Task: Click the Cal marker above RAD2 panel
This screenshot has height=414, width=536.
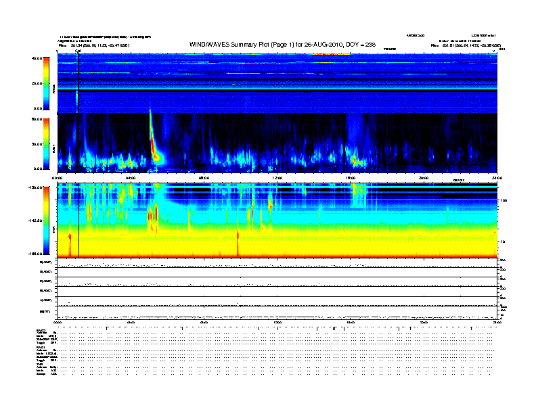Action: pos(78,51)
